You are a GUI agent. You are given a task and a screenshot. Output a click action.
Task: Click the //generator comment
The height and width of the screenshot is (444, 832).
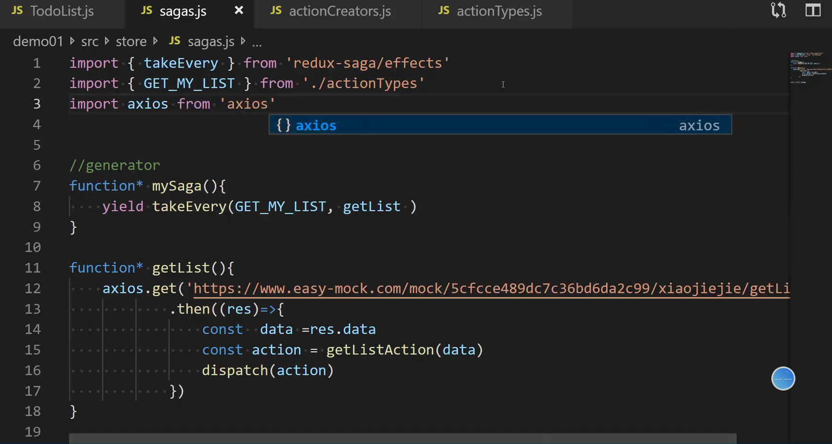(x=115, y=165)
